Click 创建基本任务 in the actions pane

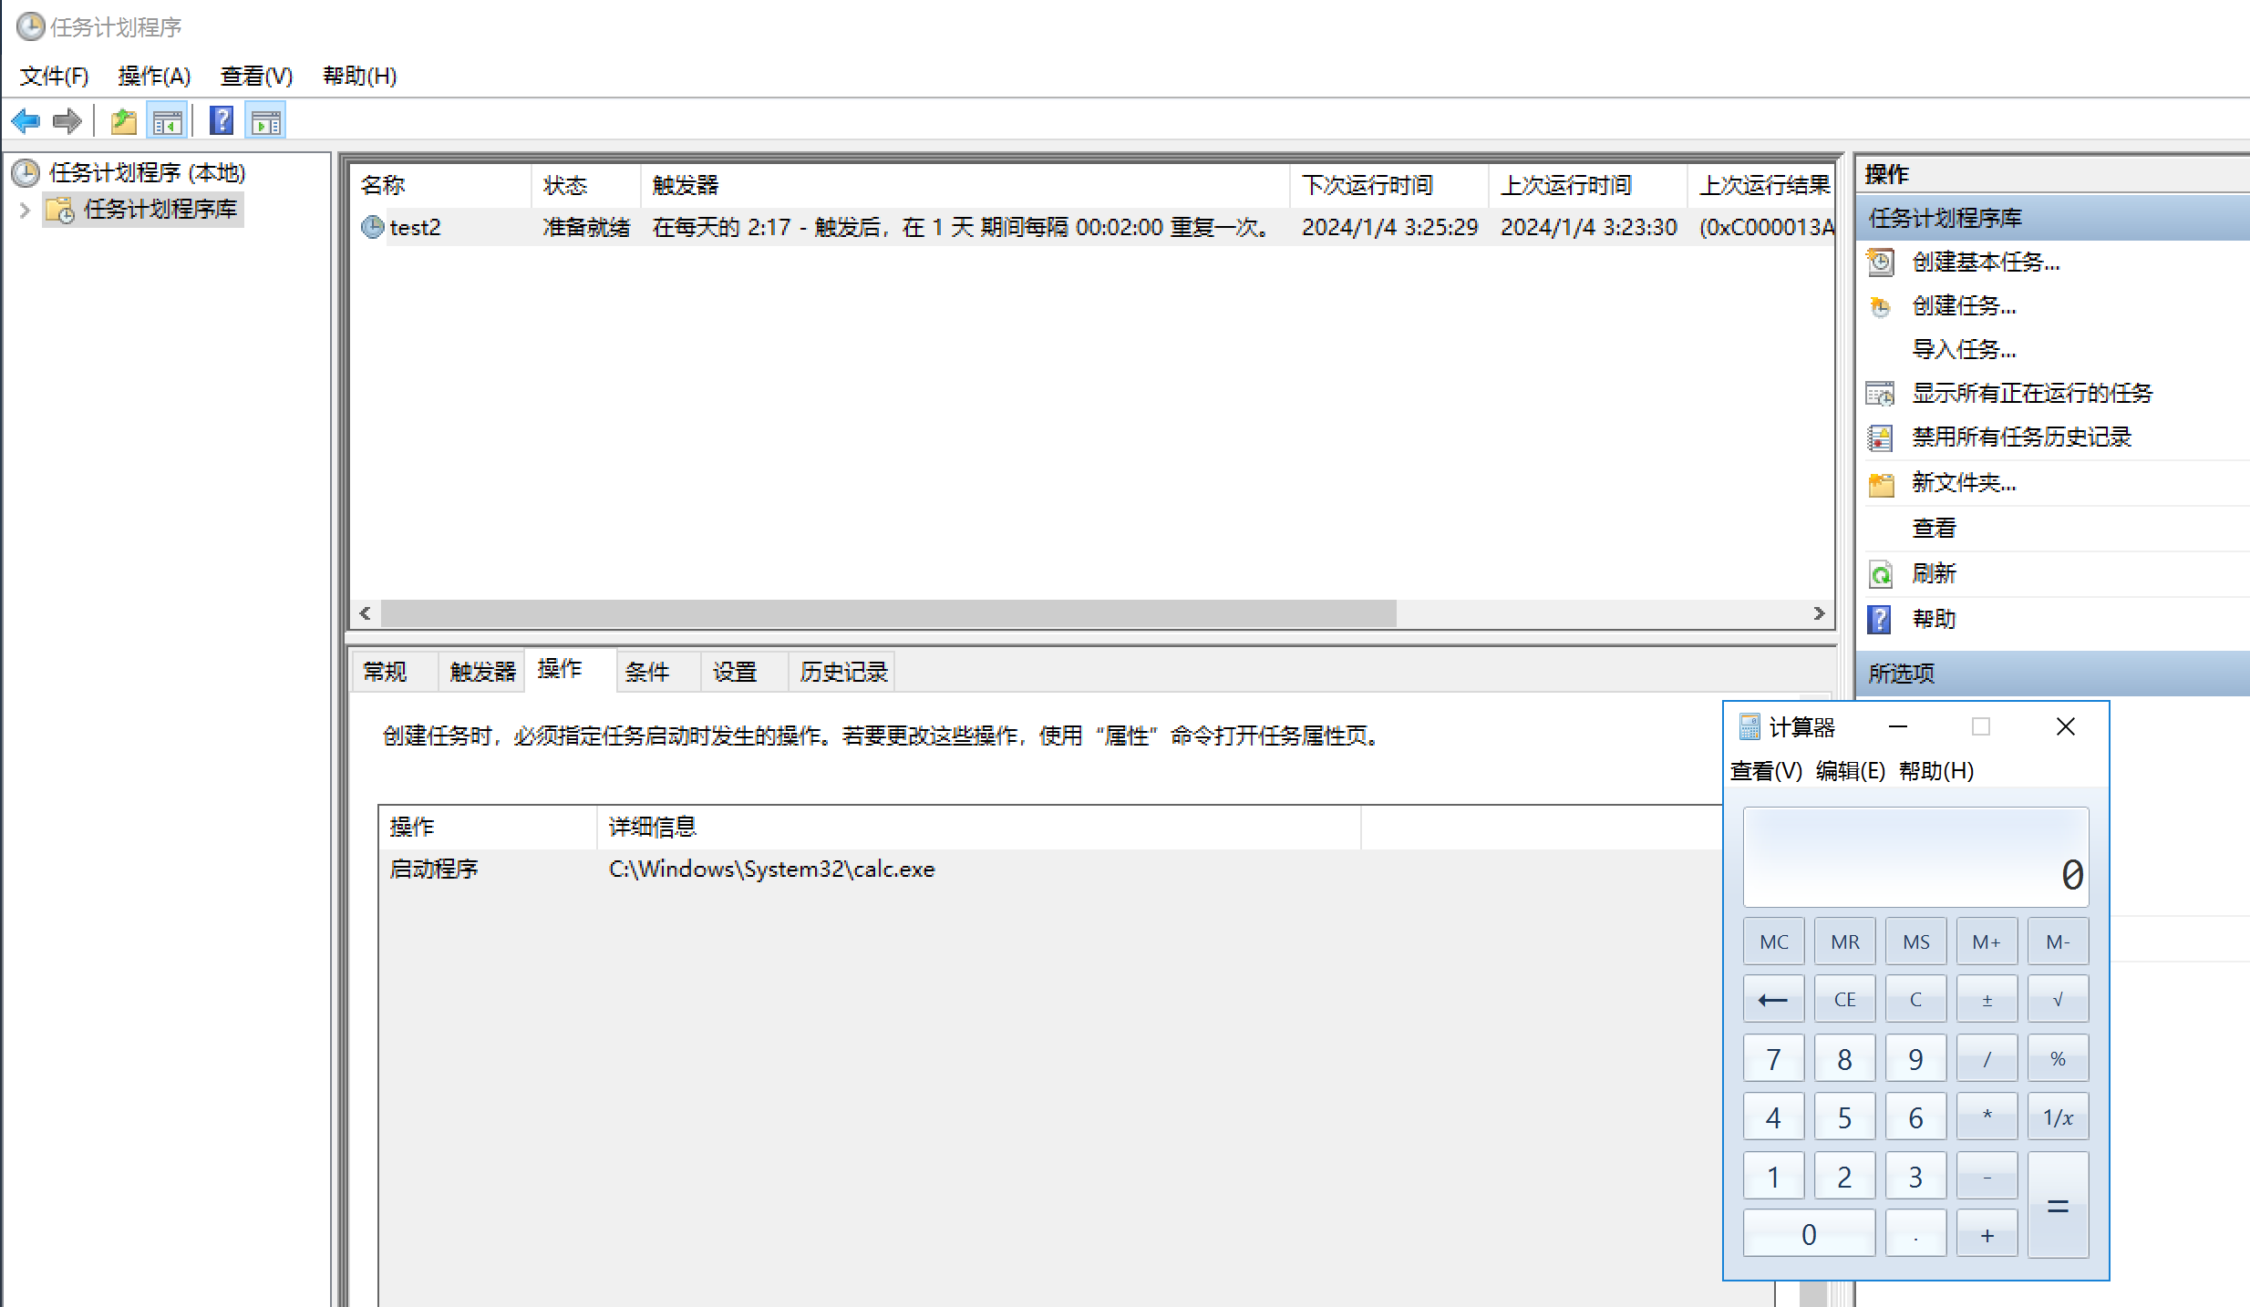point(1985,262)
